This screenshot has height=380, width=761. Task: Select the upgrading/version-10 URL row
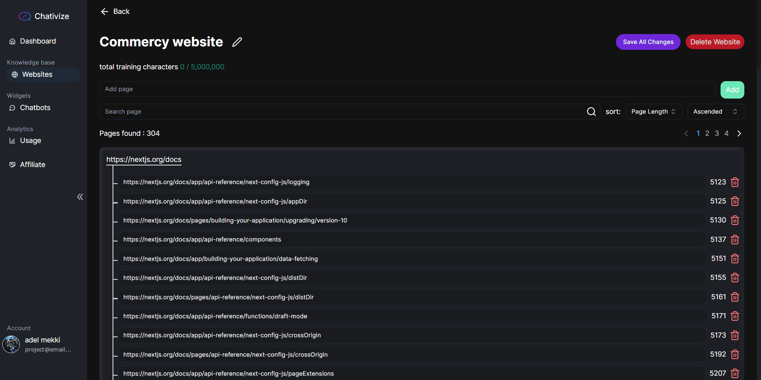412,220
